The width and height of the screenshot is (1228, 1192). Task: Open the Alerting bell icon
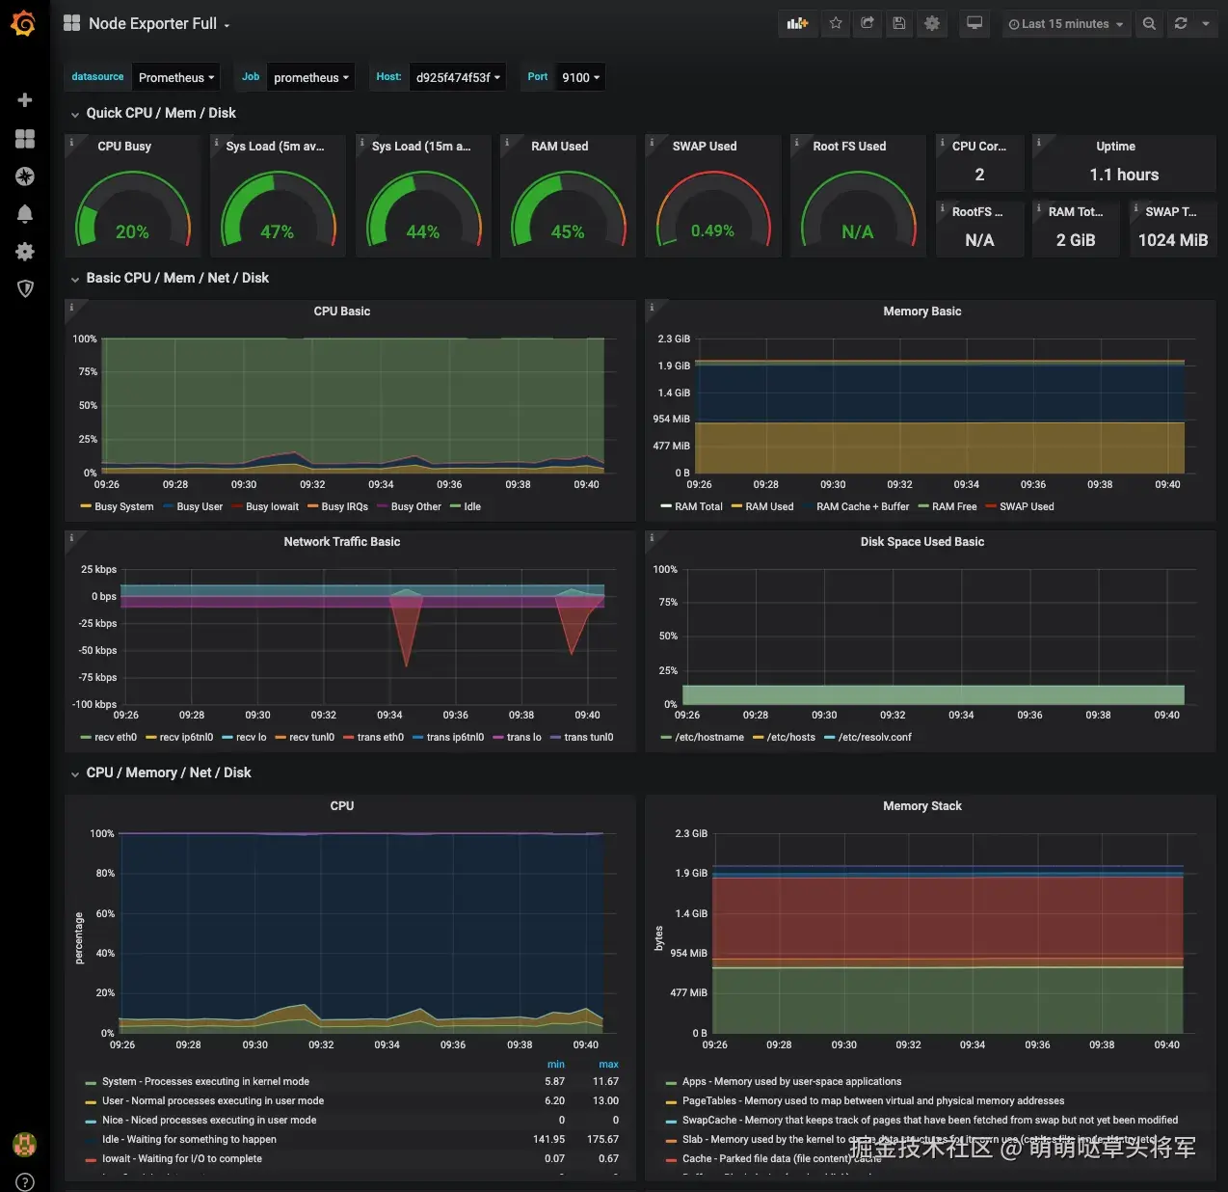coord(25,214)
